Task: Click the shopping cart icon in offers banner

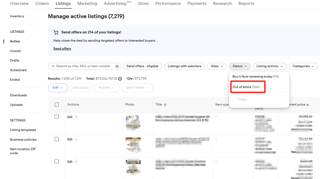Action: point(56,32)
